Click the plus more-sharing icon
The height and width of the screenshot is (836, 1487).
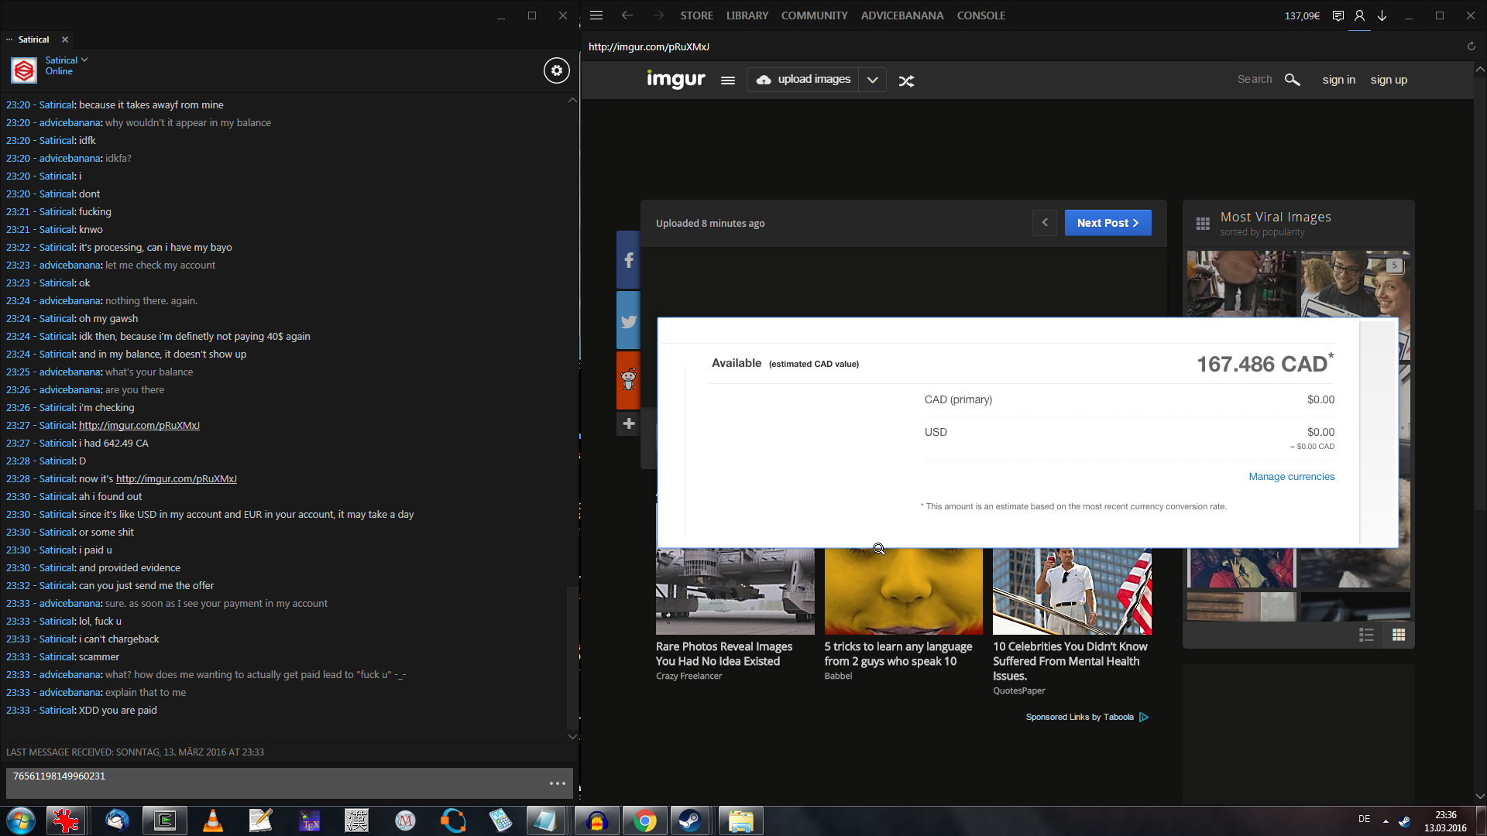pos(628,423)
